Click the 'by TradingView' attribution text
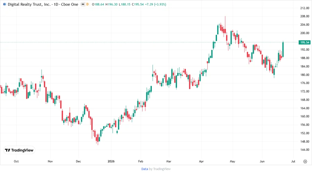Viewport: 312px width, 173px height. pyautogui.click(x=160, y=169)
